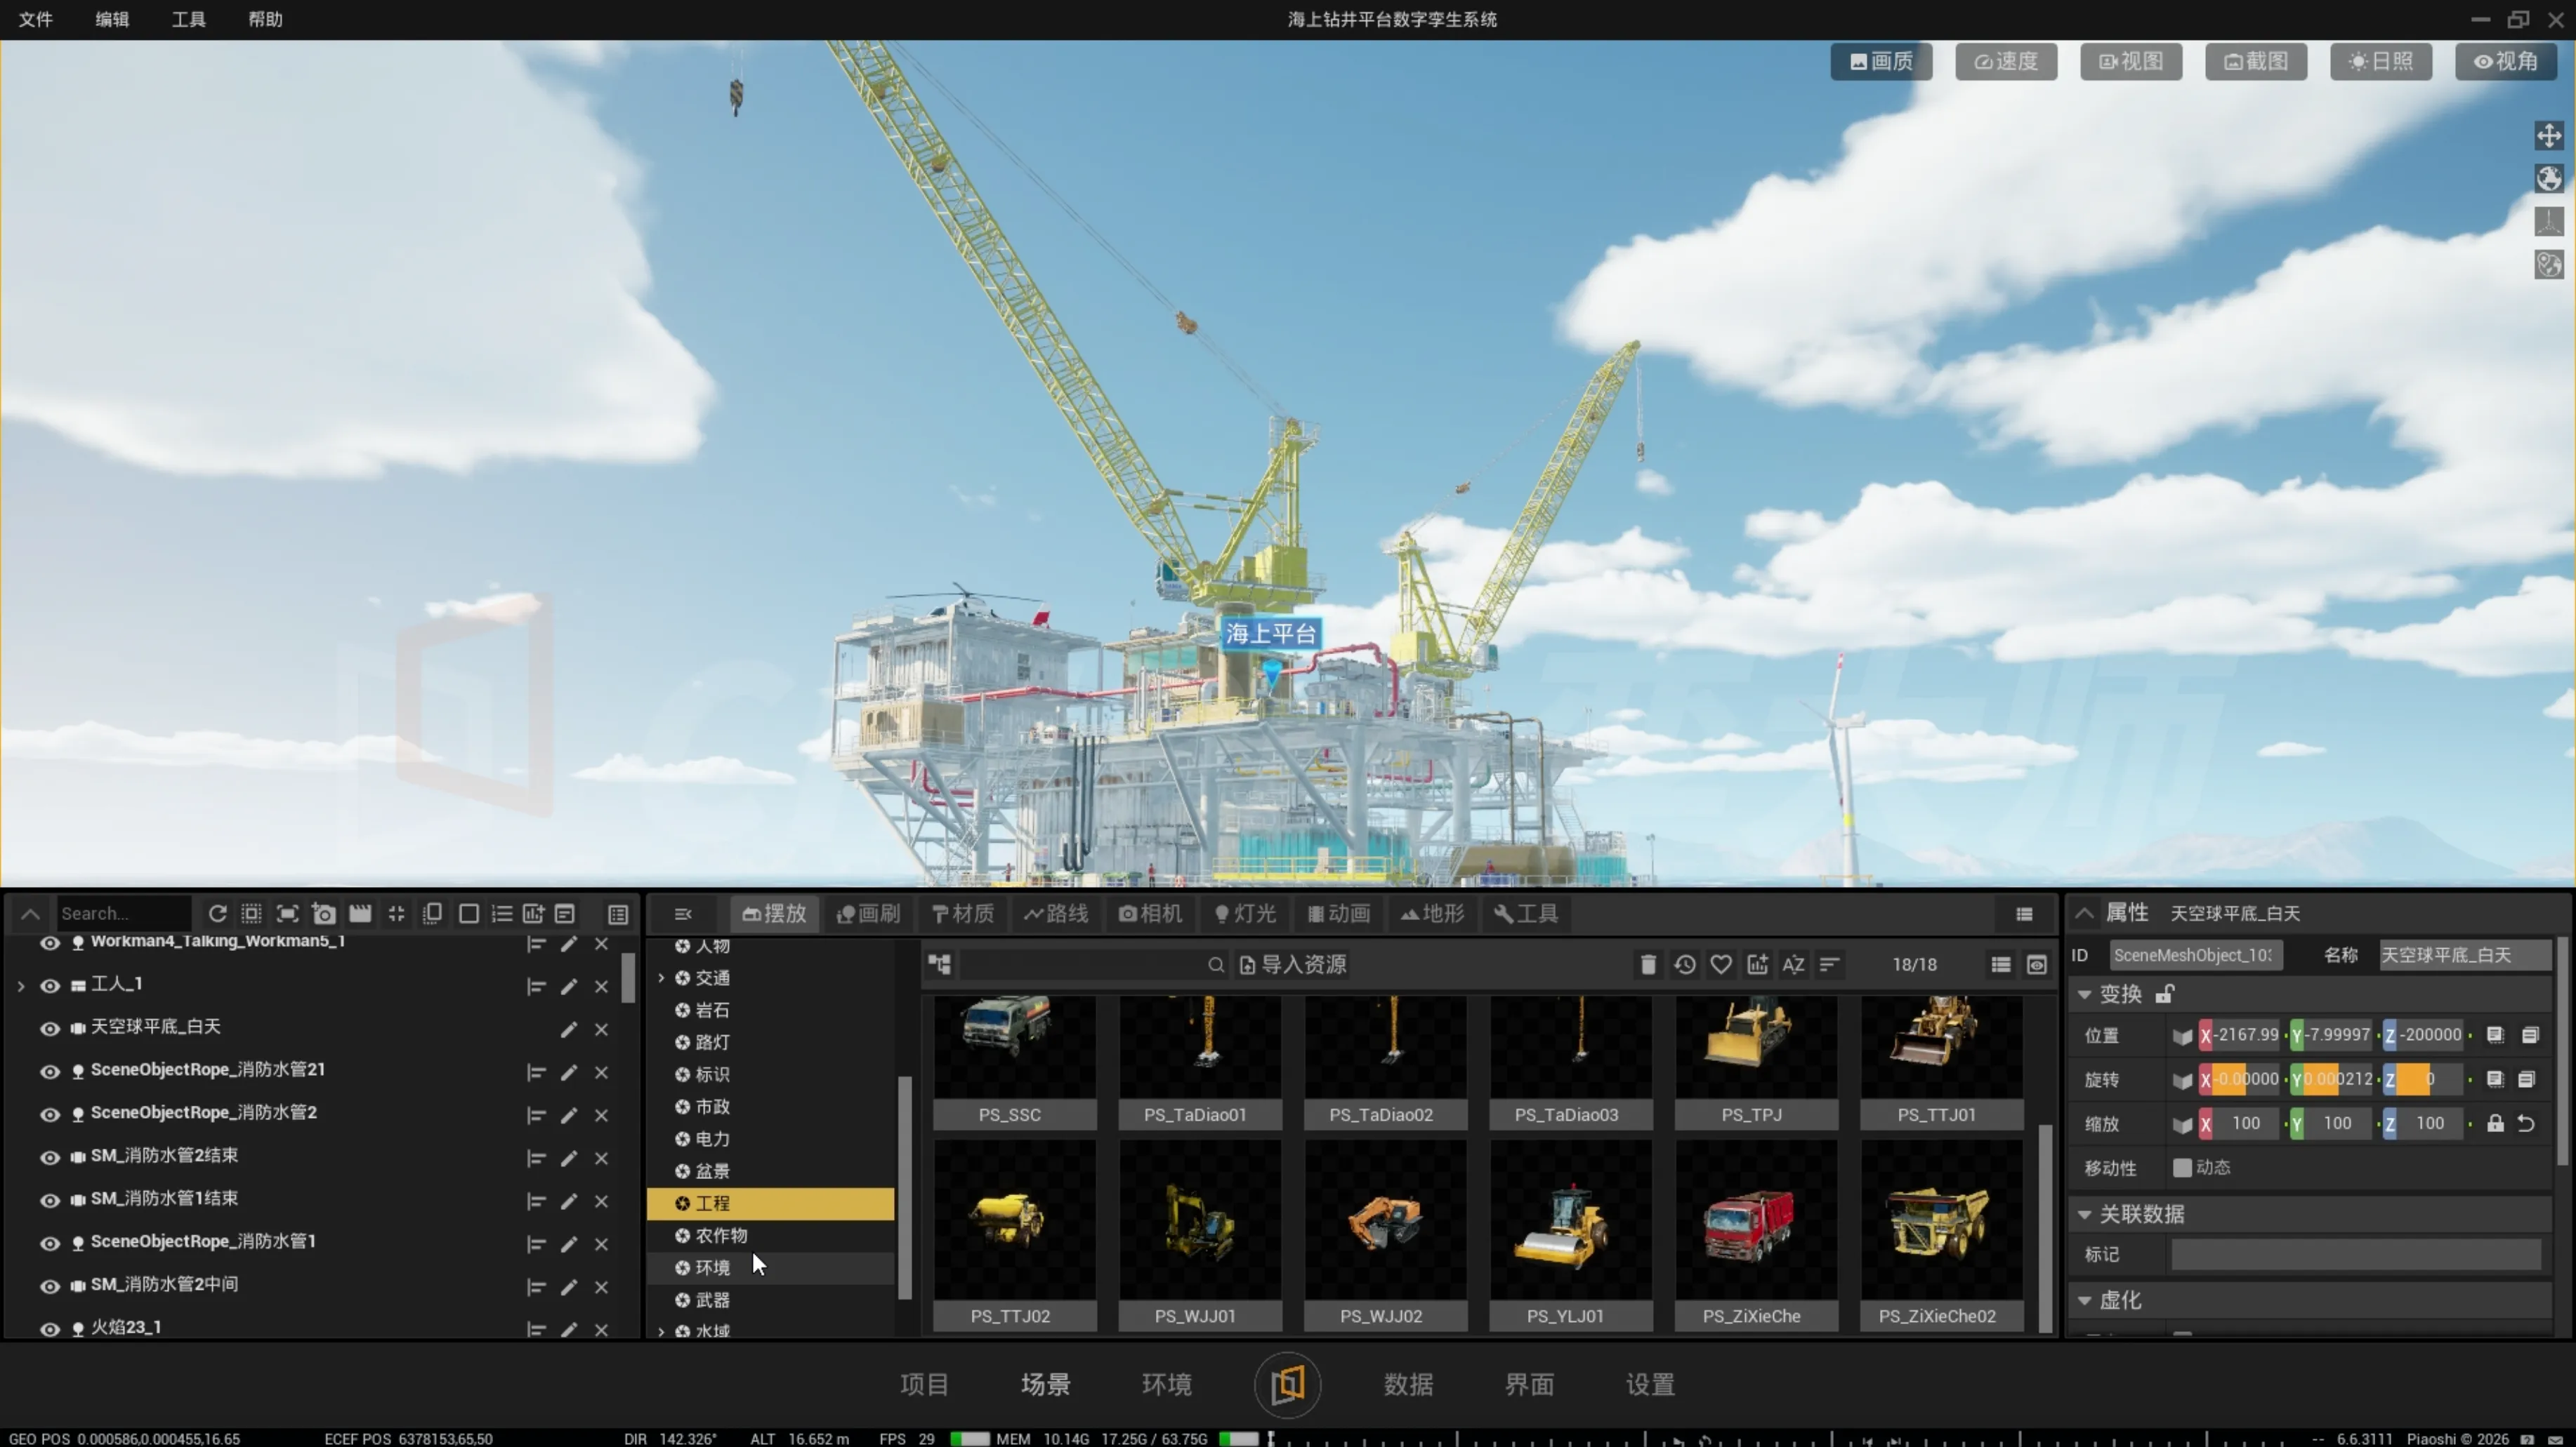The height and width of the screenshot is (1447, 2576).
Task: Click the reset scale arrow icon
Action: [2526, 1123]
